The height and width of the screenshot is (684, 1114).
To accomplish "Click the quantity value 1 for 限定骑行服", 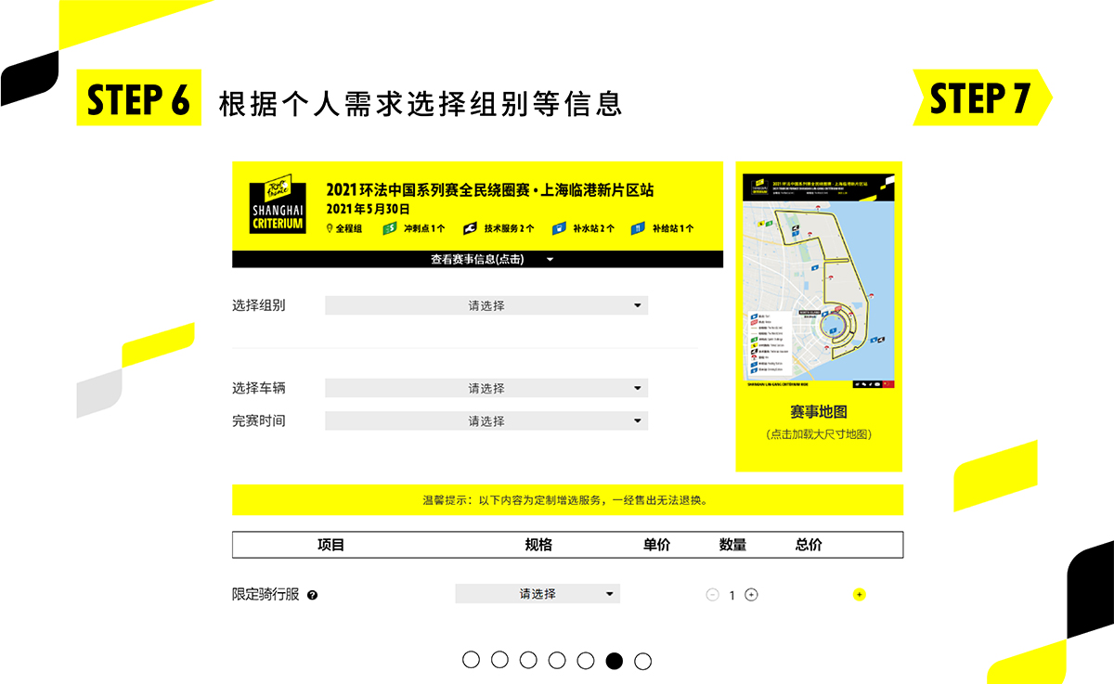I will 732,596.
